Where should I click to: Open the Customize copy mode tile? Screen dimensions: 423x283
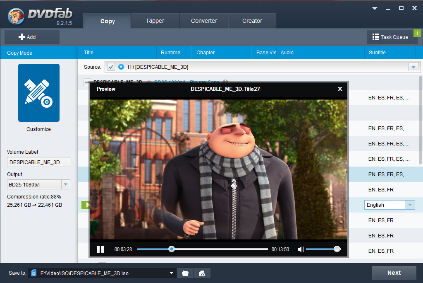39,93
